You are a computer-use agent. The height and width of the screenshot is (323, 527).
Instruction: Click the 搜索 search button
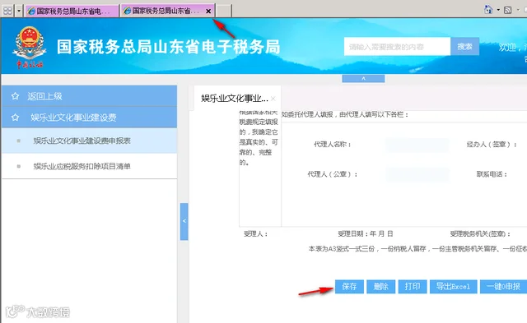point(464,47)
